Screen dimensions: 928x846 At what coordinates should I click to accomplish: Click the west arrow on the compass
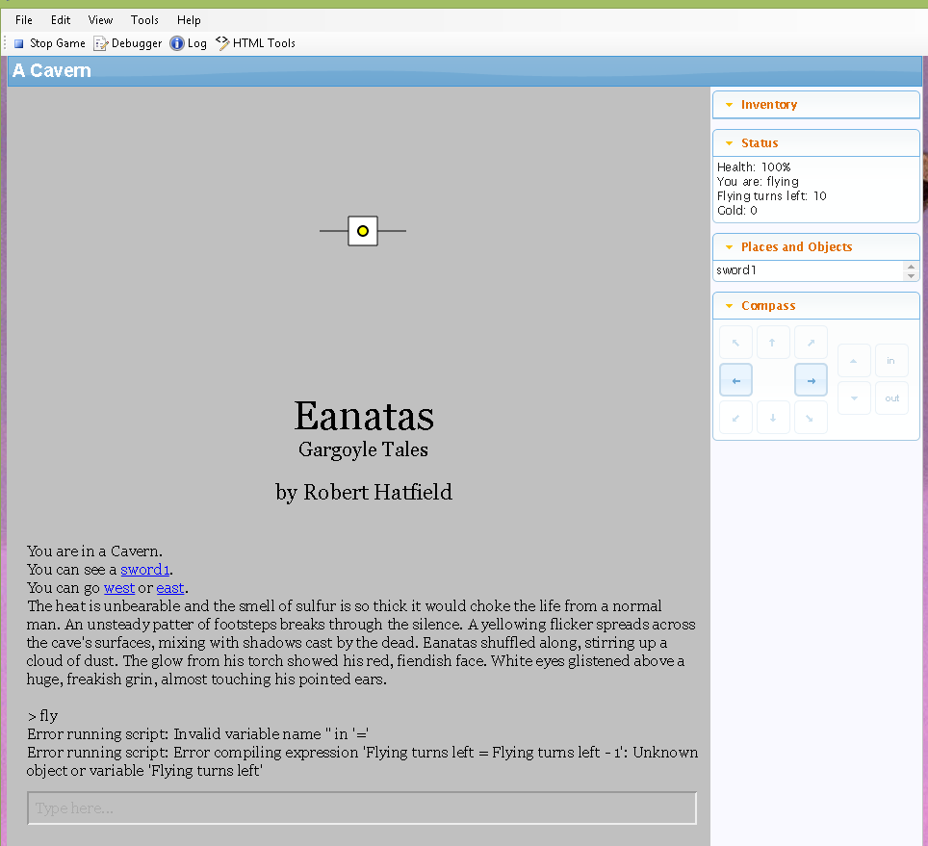735,380
